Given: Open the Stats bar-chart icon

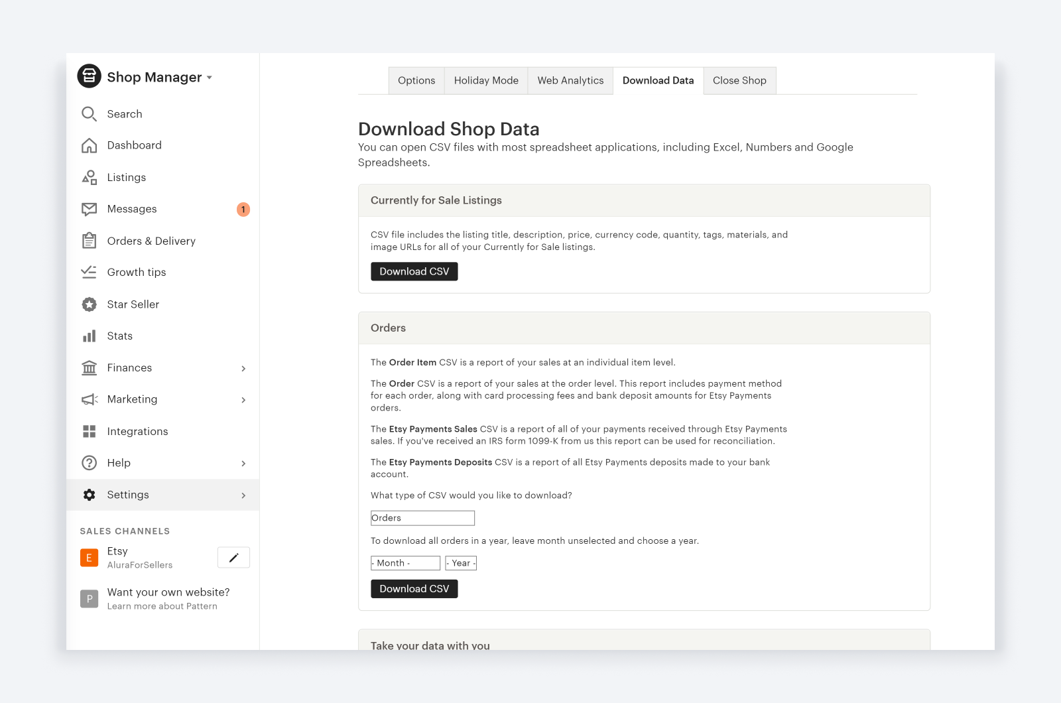Looking at the screenshot, I should tap(89, 336).
